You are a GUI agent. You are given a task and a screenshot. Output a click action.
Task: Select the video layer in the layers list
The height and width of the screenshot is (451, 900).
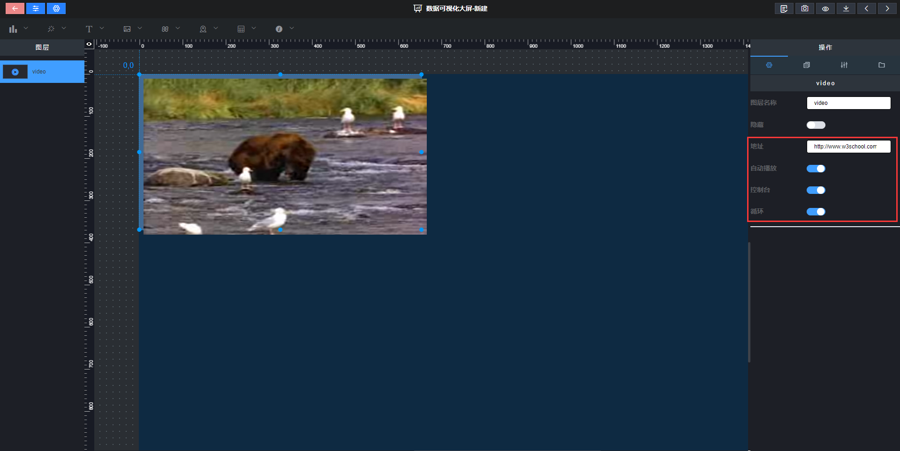(42, 72)
